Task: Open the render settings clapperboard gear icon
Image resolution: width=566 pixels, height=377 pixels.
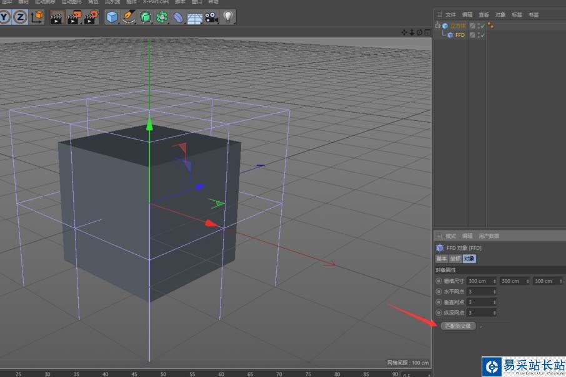Action: click(91, 17)
